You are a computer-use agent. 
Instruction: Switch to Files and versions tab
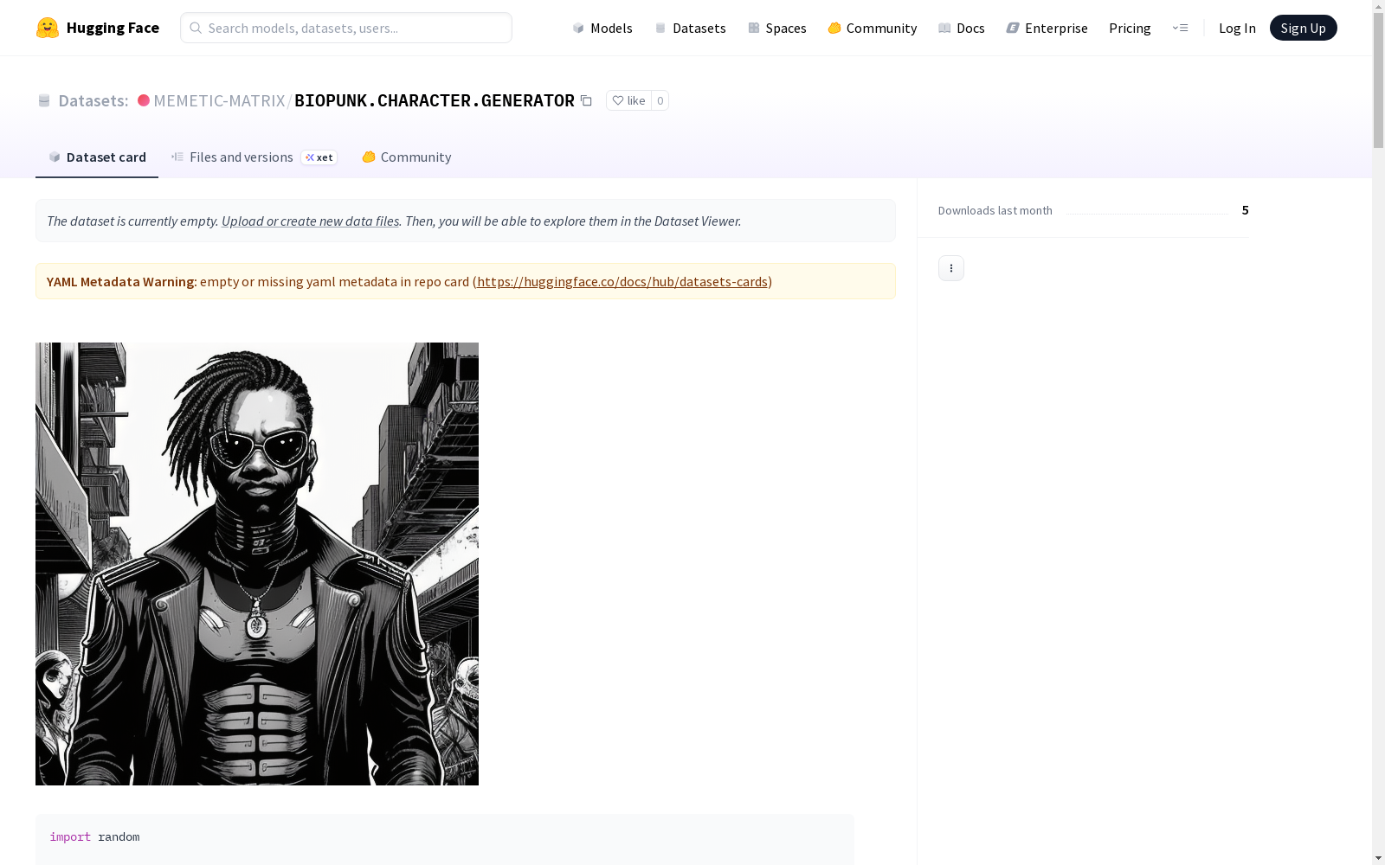point(254,157)
